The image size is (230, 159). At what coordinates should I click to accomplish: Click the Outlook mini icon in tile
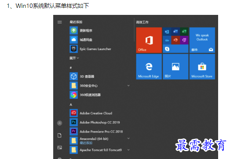(x=167, y=32)
